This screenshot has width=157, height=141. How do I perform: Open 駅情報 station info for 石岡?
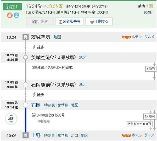click(63, 105)
